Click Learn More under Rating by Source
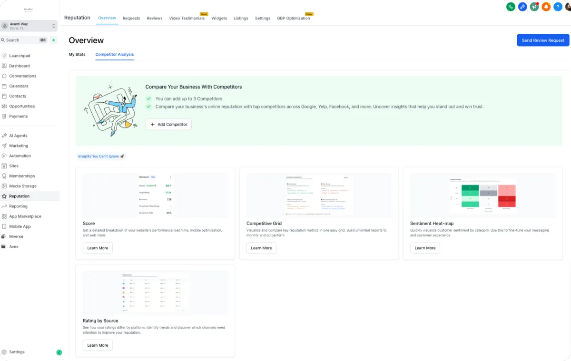The width and height of the screenshot is (571, 361). click(x=98, y=345)
